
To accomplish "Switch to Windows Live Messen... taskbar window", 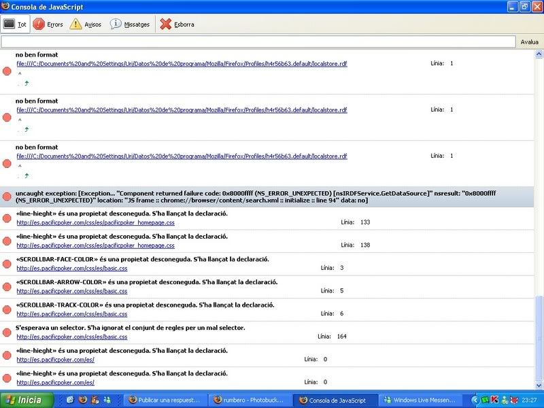I will pyautogui.click(x=420, y=400).
